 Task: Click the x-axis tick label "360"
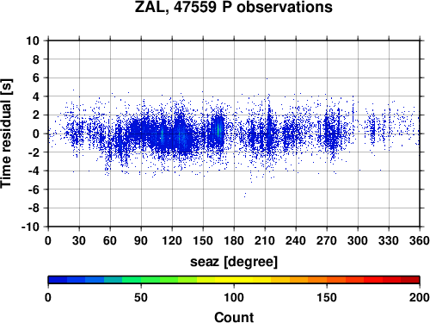(420, 240)
